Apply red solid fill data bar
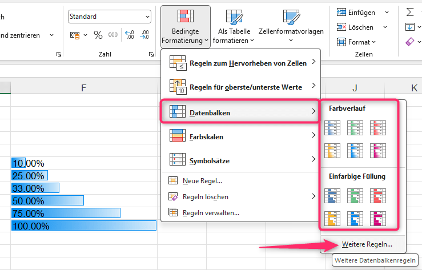Screen dimensions: 422x270 (378, 196)
